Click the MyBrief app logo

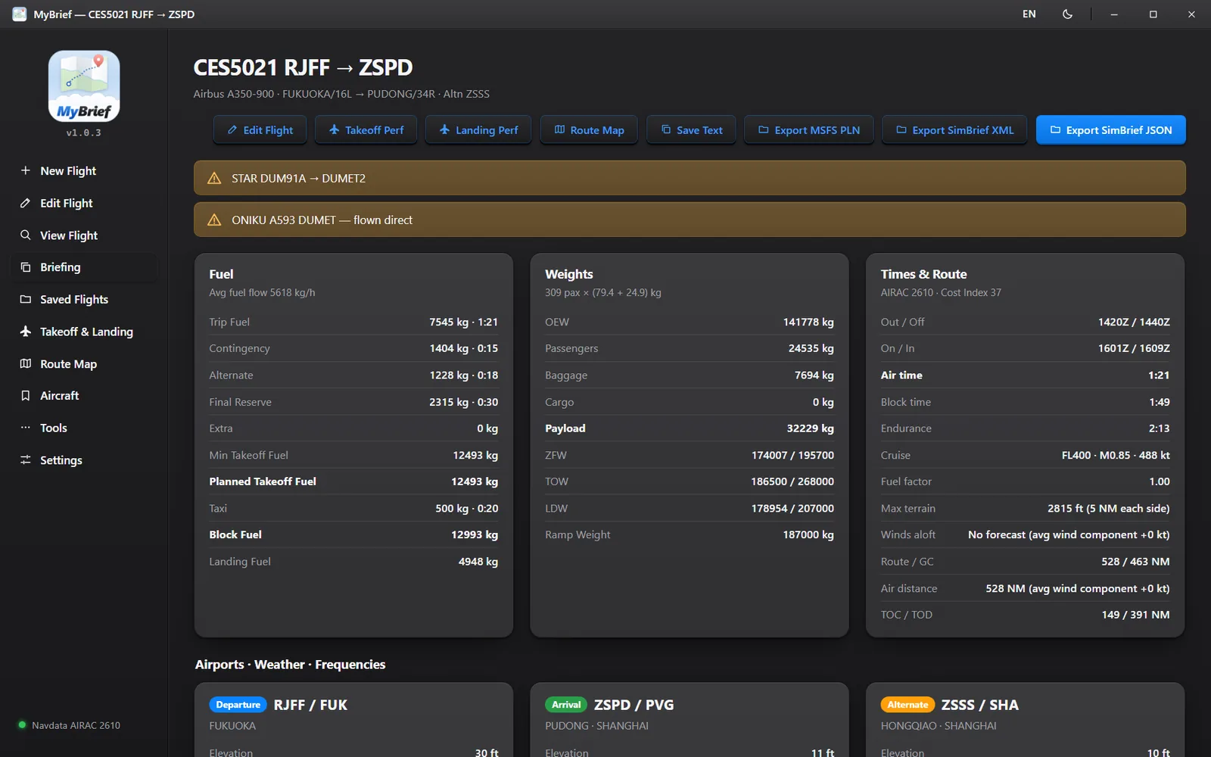point(84,86)
